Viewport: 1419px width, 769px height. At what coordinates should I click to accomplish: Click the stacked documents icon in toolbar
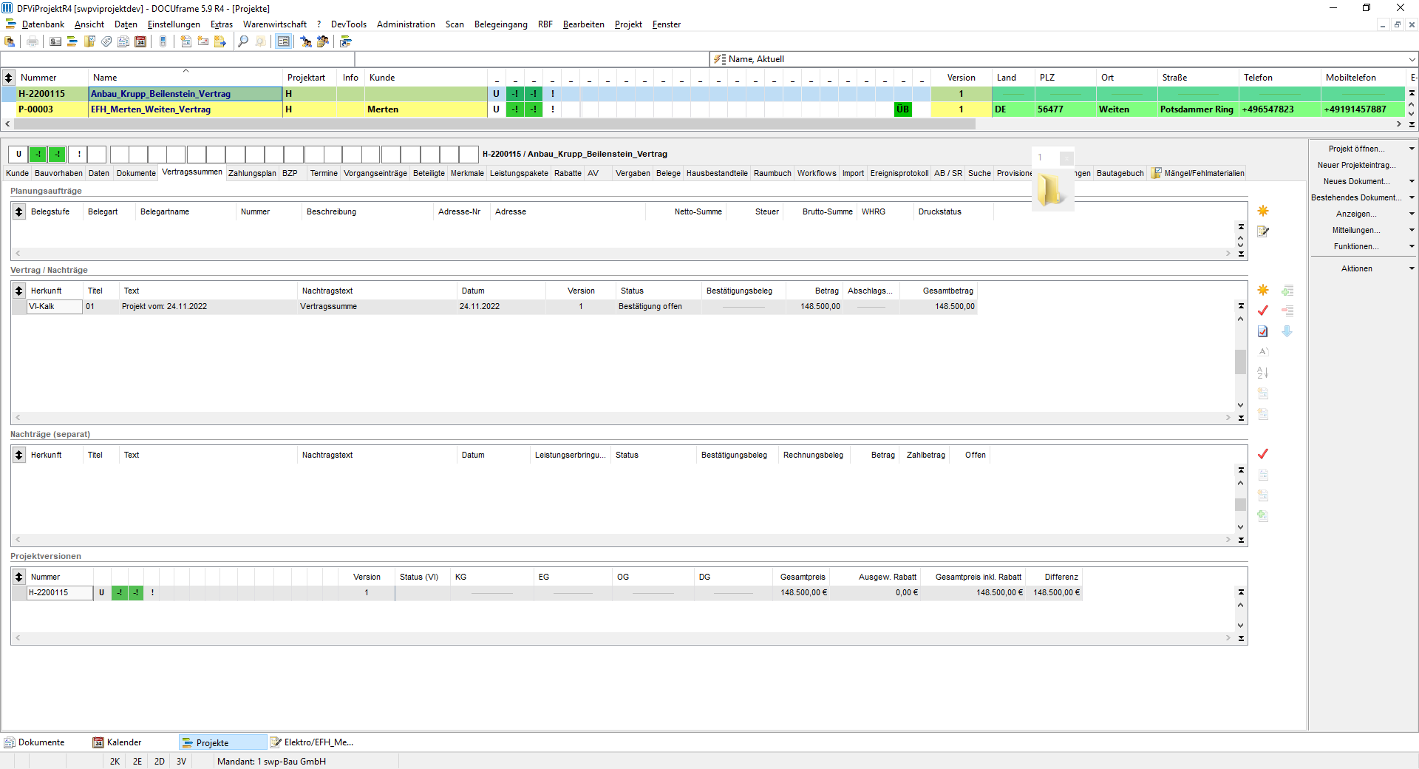tap(123, 41)
